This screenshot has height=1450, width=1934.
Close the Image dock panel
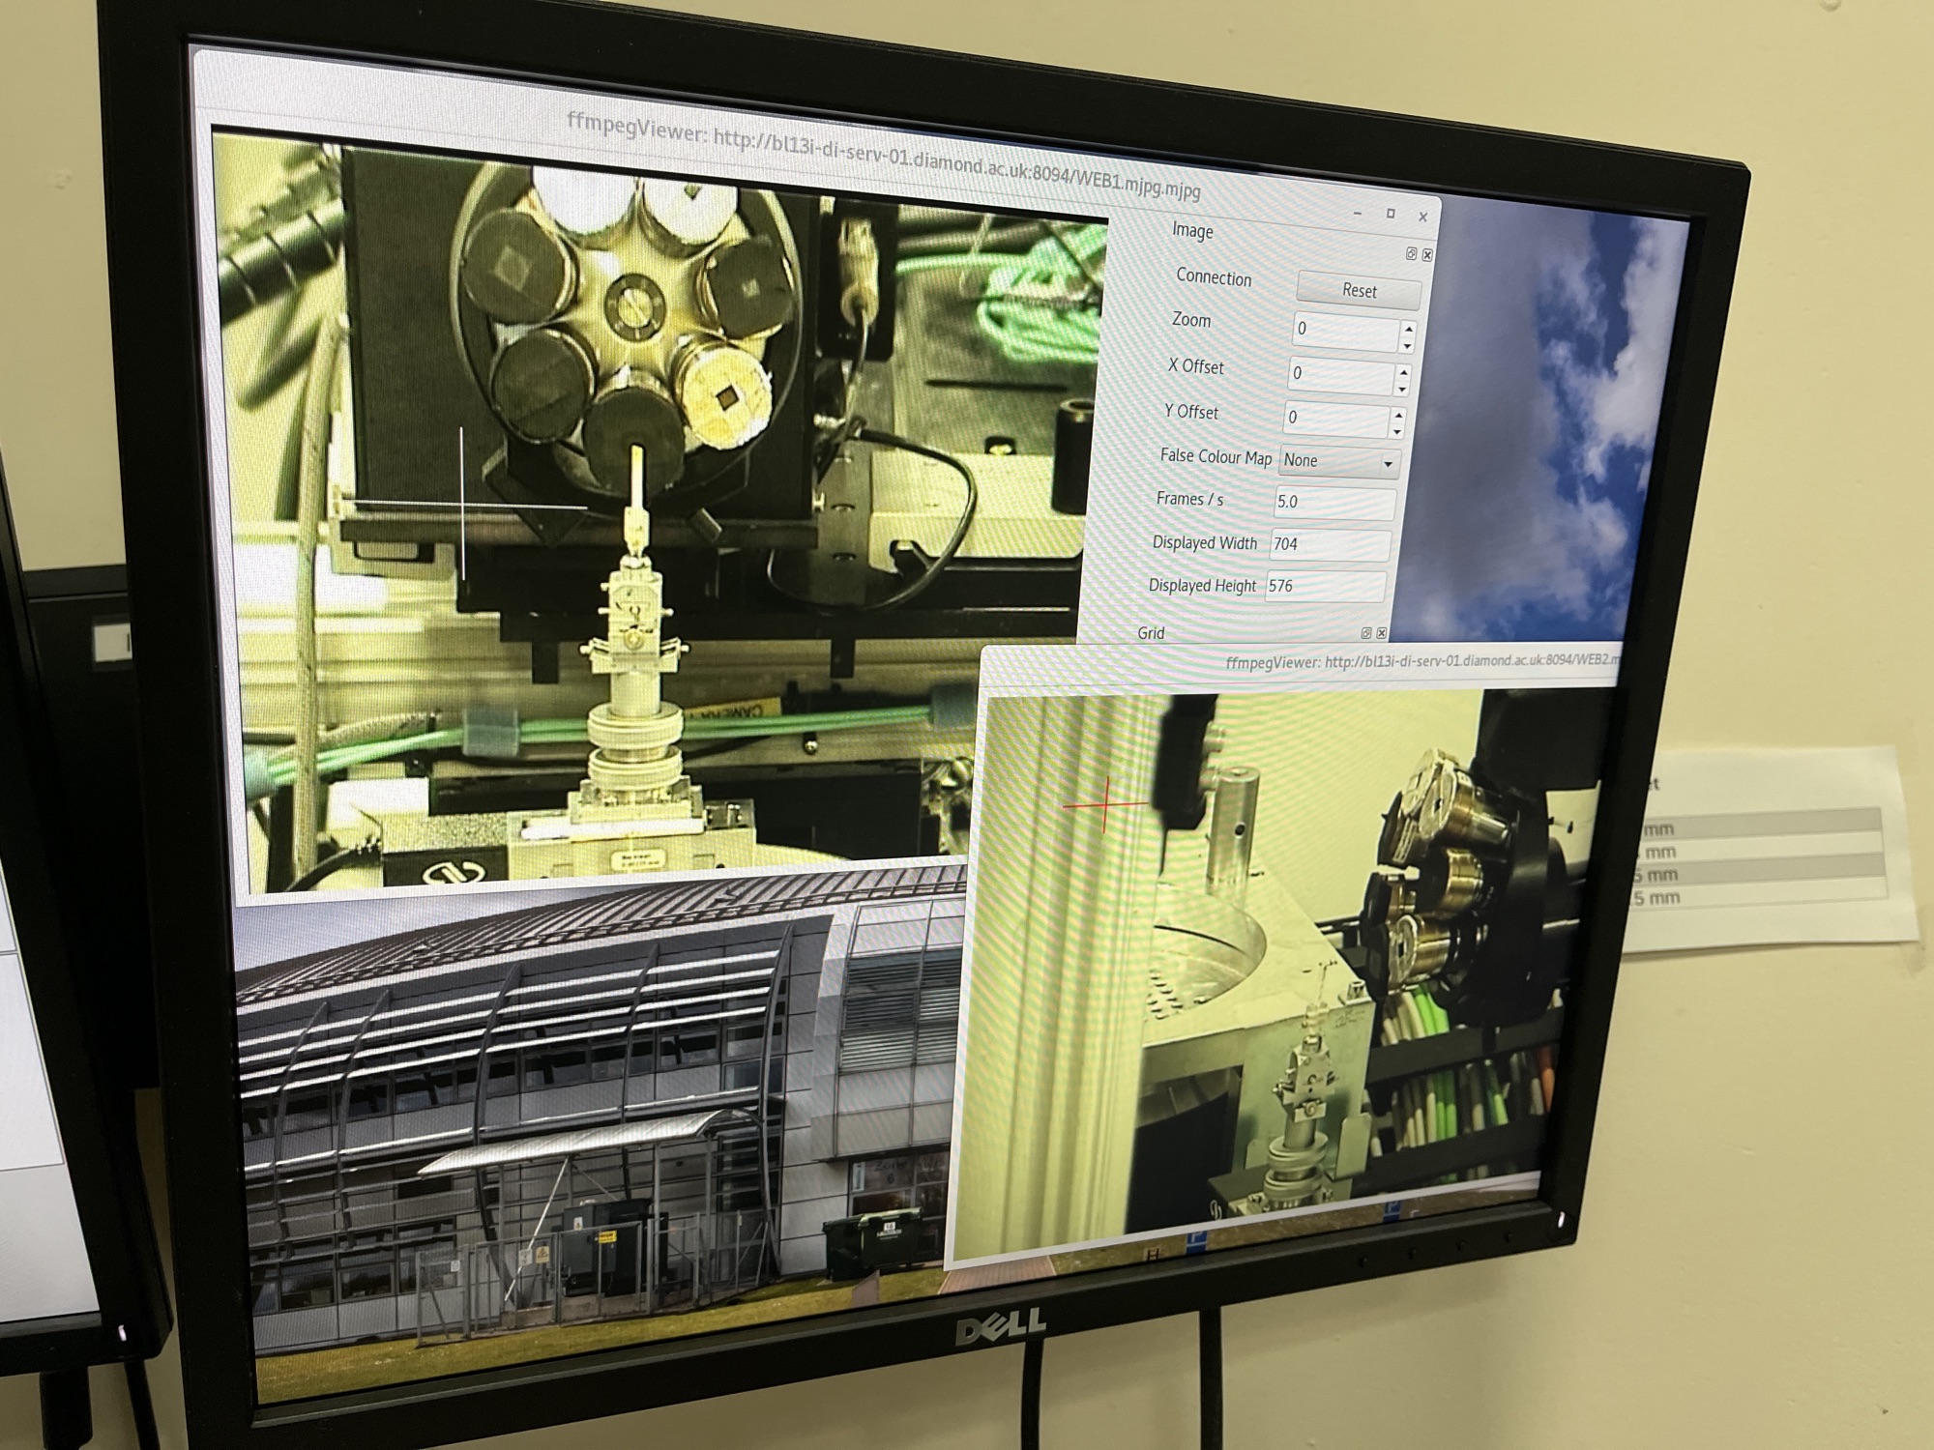click(x=1427, y=254)
